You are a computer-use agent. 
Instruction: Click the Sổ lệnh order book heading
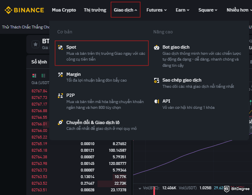[39, 62]
